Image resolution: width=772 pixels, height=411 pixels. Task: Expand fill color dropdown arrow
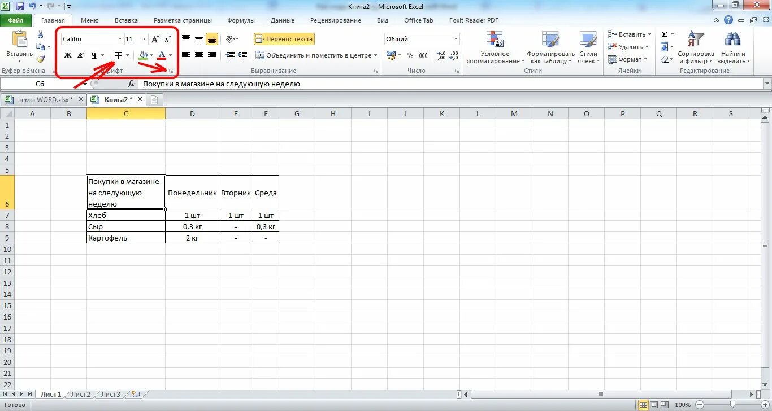click(x=151, y=55)
